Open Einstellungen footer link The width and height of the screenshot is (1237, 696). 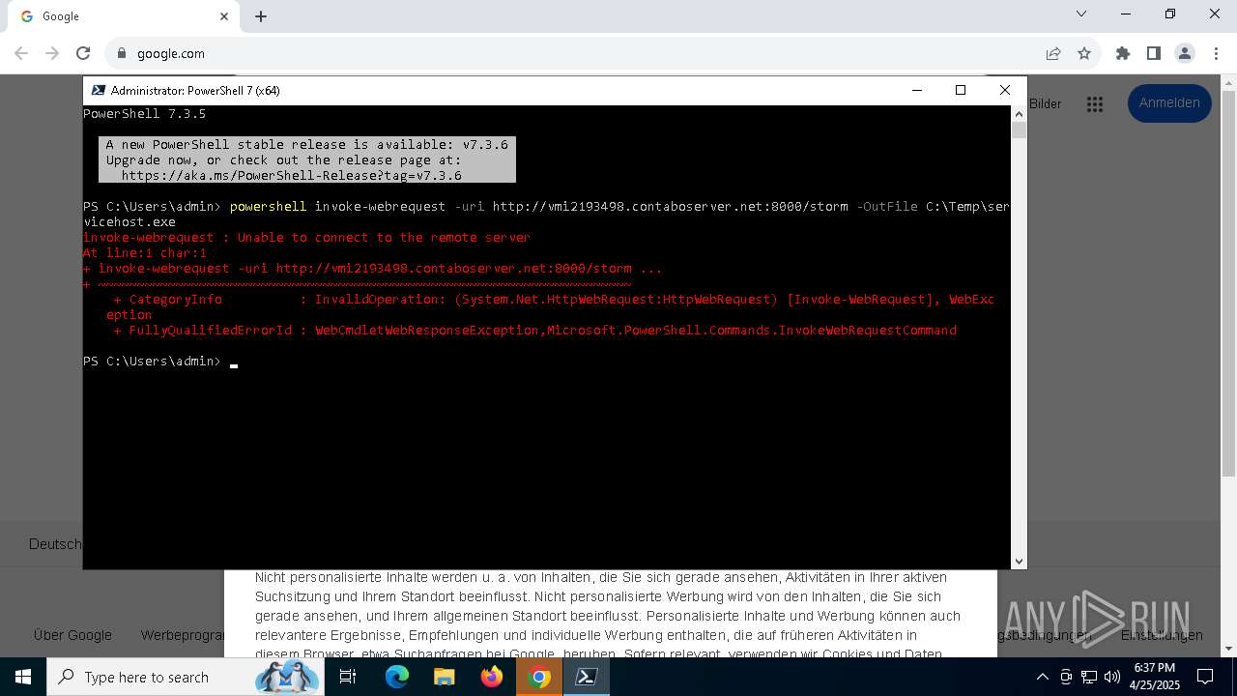click(x=1162, y=635)
